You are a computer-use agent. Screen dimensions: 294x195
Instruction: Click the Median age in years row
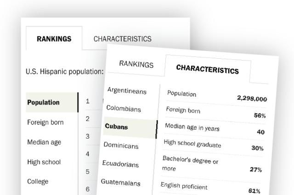click(214, 130)
